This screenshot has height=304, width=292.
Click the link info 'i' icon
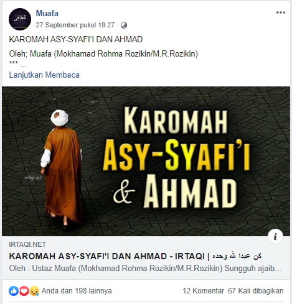coord(275,236)
